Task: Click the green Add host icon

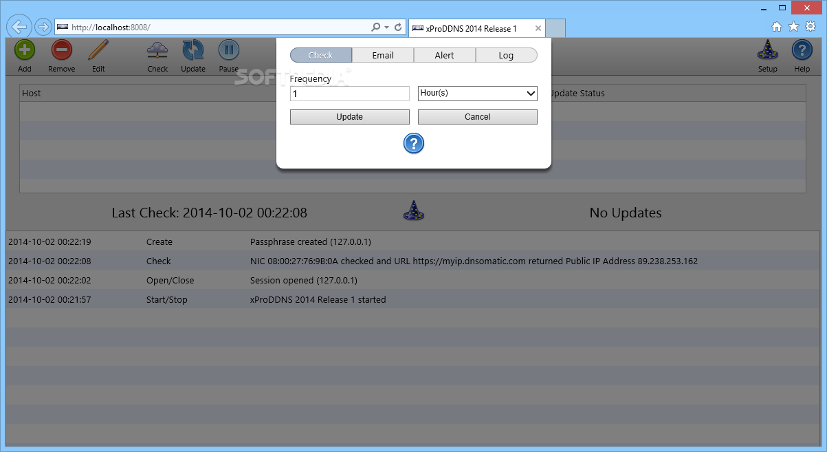Action: click(25, 50)
